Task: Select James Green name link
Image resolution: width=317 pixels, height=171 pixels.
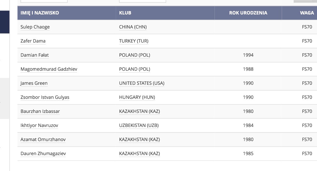Action: [x=34, y=83]
